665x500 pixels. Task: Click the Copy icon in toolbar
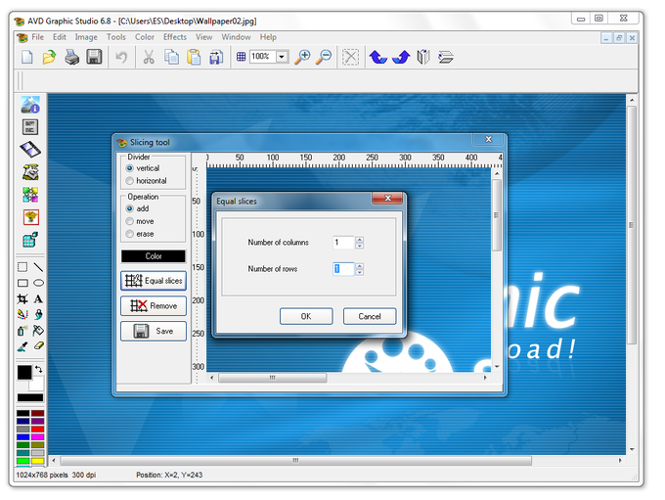[x=171, y=57]
